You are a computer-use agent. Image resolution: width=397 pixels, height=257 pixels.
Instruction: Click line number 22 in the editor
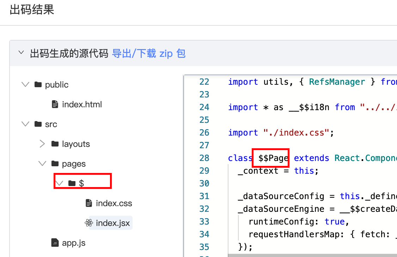point(204,82)
